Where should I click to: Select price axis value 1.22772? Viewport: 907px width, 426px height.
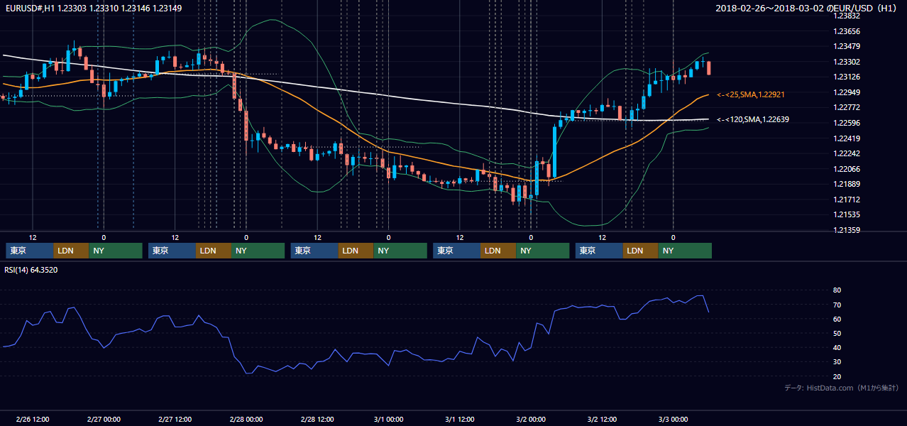click(847, 107)
